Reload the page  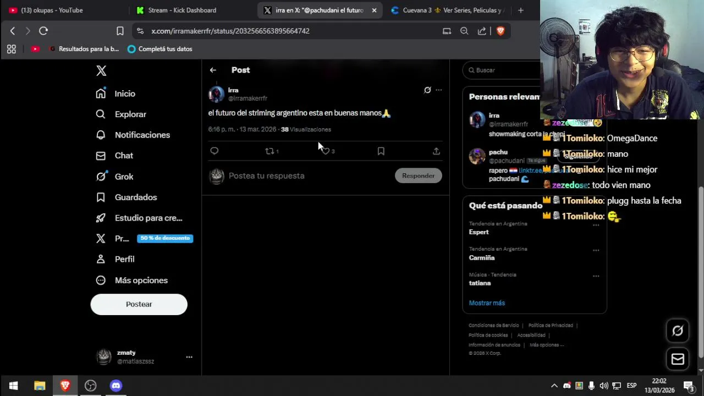[x=43, y=31]
